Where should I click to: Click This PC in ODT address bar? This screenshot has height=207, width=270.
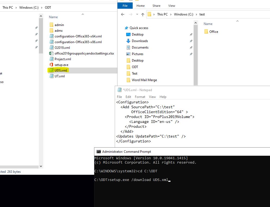pyautogui.click(x=8, y=8)
